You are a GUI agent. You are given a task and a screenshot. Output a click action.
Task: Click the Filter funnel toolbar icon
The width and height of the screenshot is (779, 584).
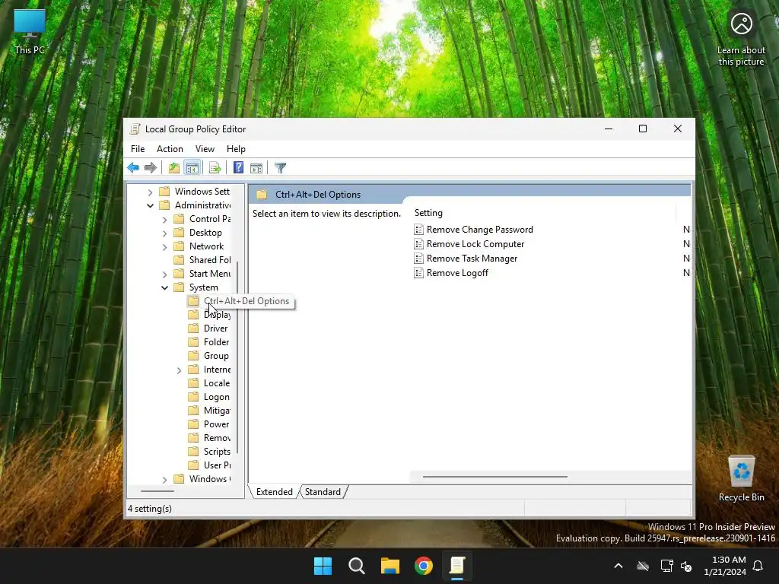pos(280,168)
